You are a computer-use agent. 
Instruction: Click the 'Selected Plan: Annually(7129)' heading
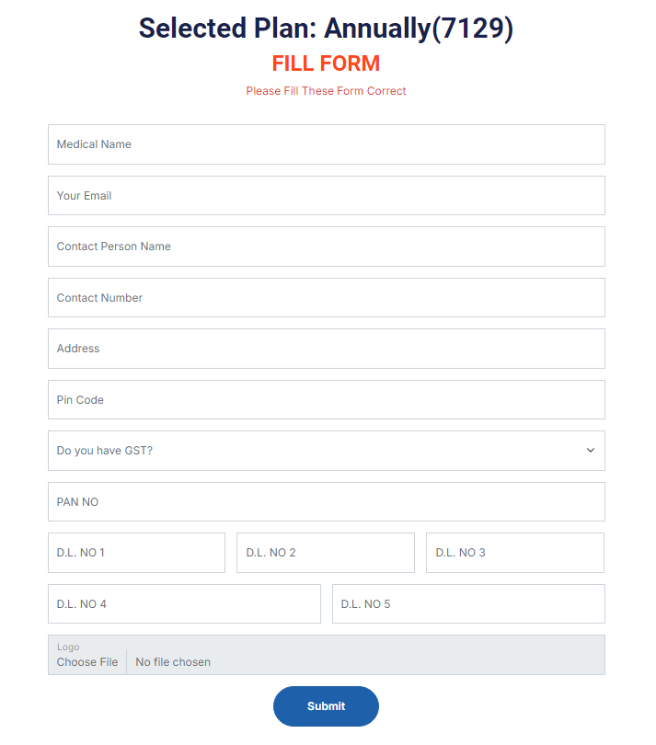[x=326, y=29]
